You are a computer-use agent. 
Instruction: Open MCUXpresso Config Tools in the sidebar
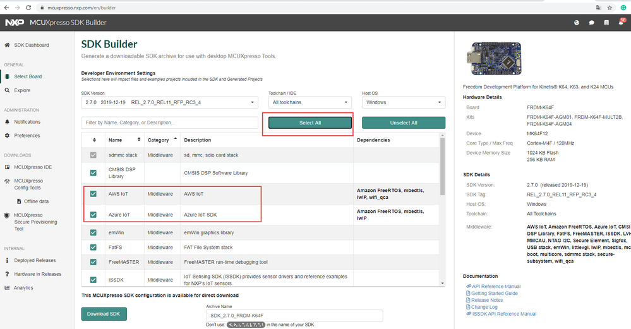pyautogui.click(x=28, y=184)
